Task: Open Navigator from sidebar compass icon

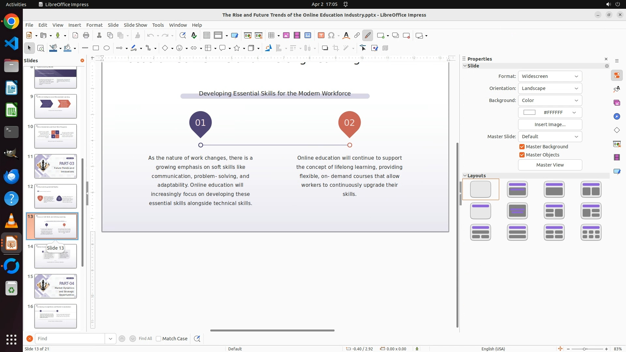Action: tap(617, 116)
